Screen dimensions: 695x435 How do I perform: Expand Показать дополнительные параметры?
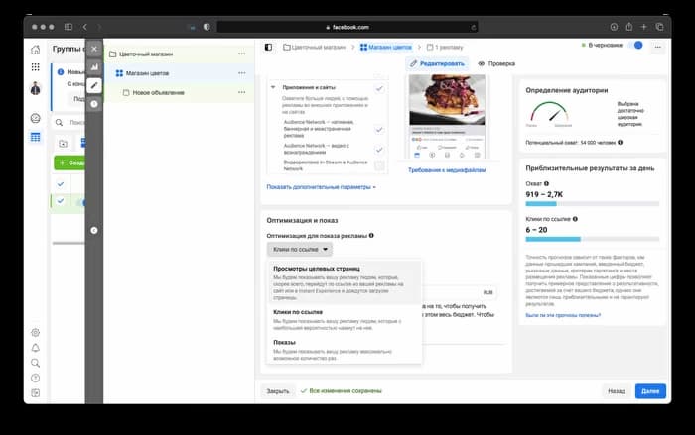click(321, 186)
